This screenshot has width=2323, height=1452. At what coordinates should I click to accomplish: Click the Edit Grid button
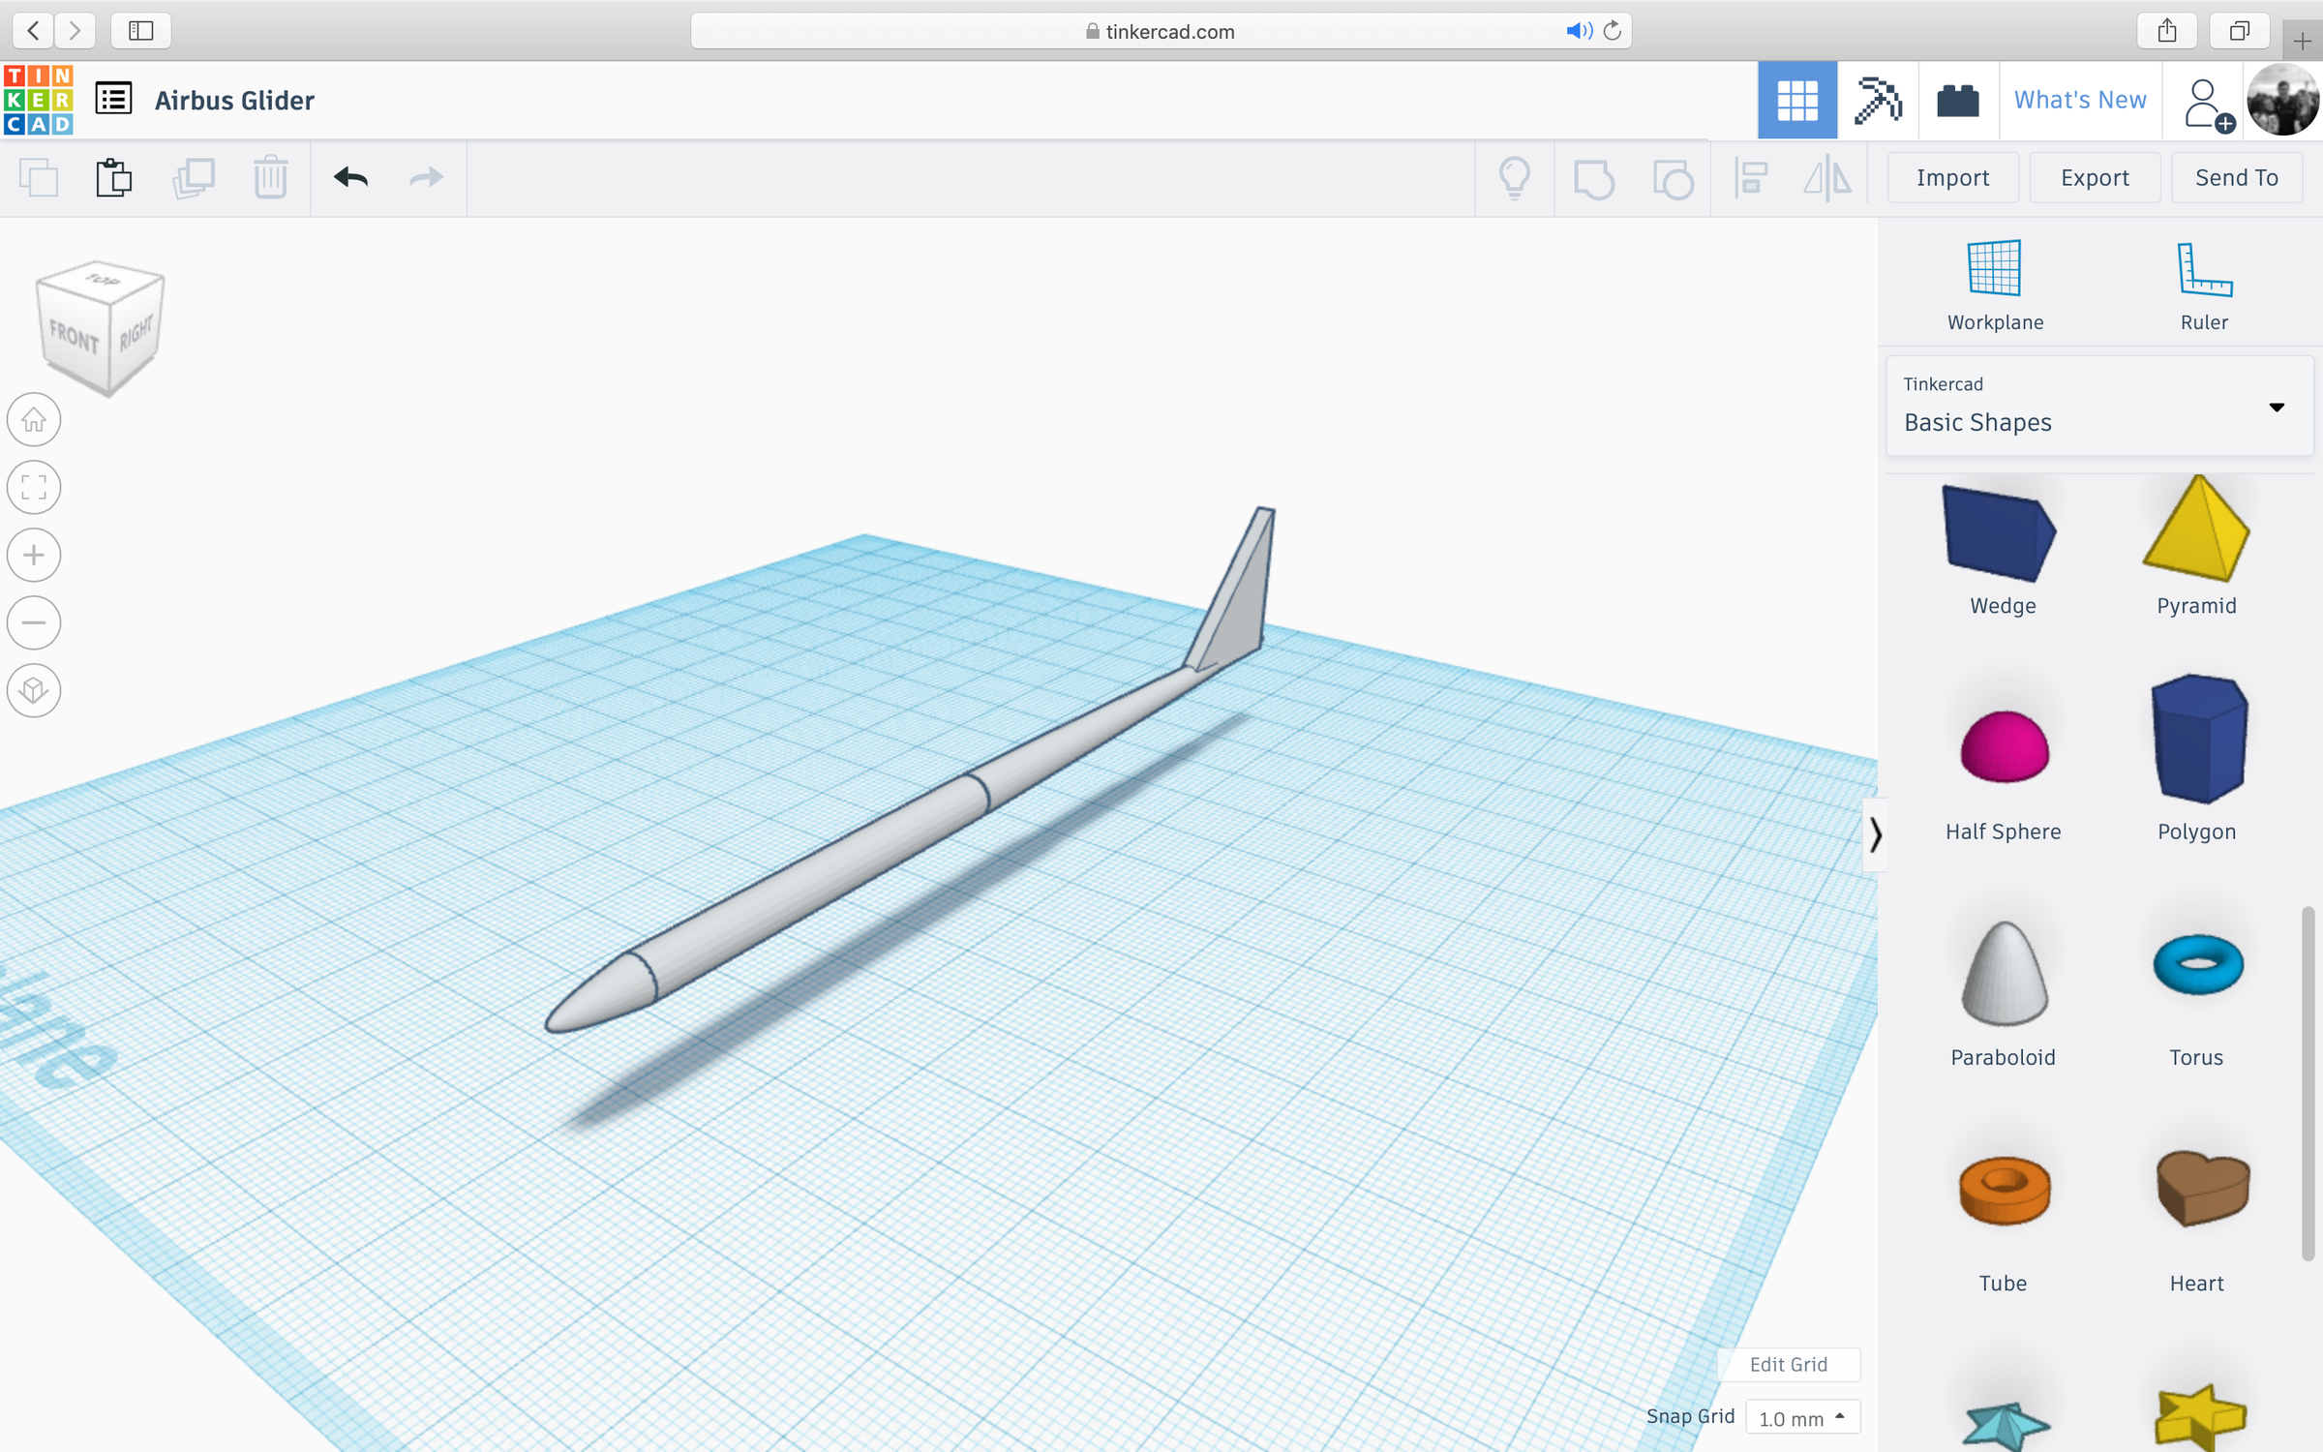click(x=1788, y=1365)
